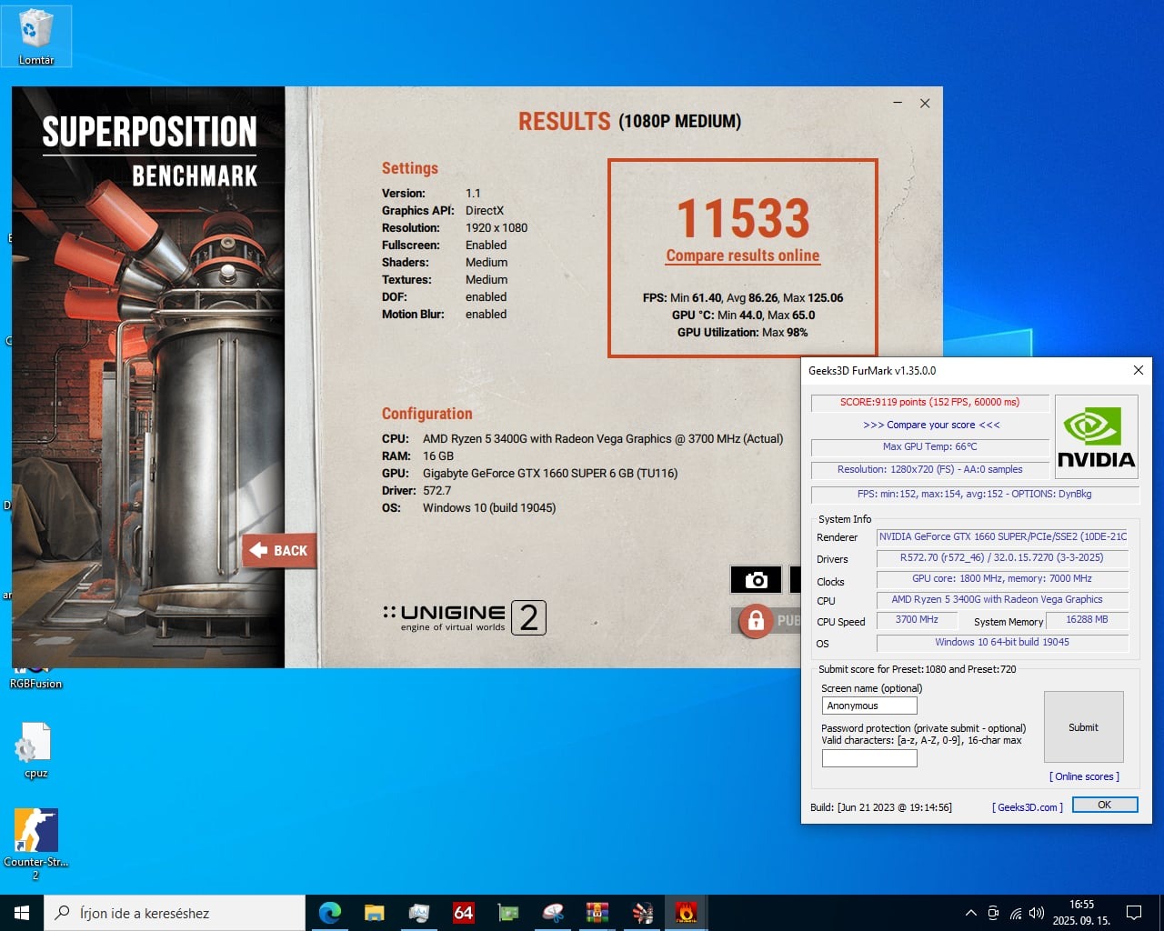Open the Lomtár recycle bin icon
The image size is (1164, 931).
pyautogui.click(x=36, y=36)
